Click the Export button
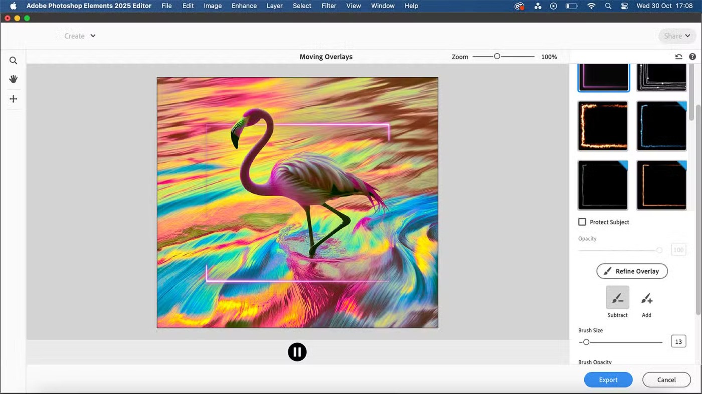Viewport: 702px width, 394px height. click(608, 380)
